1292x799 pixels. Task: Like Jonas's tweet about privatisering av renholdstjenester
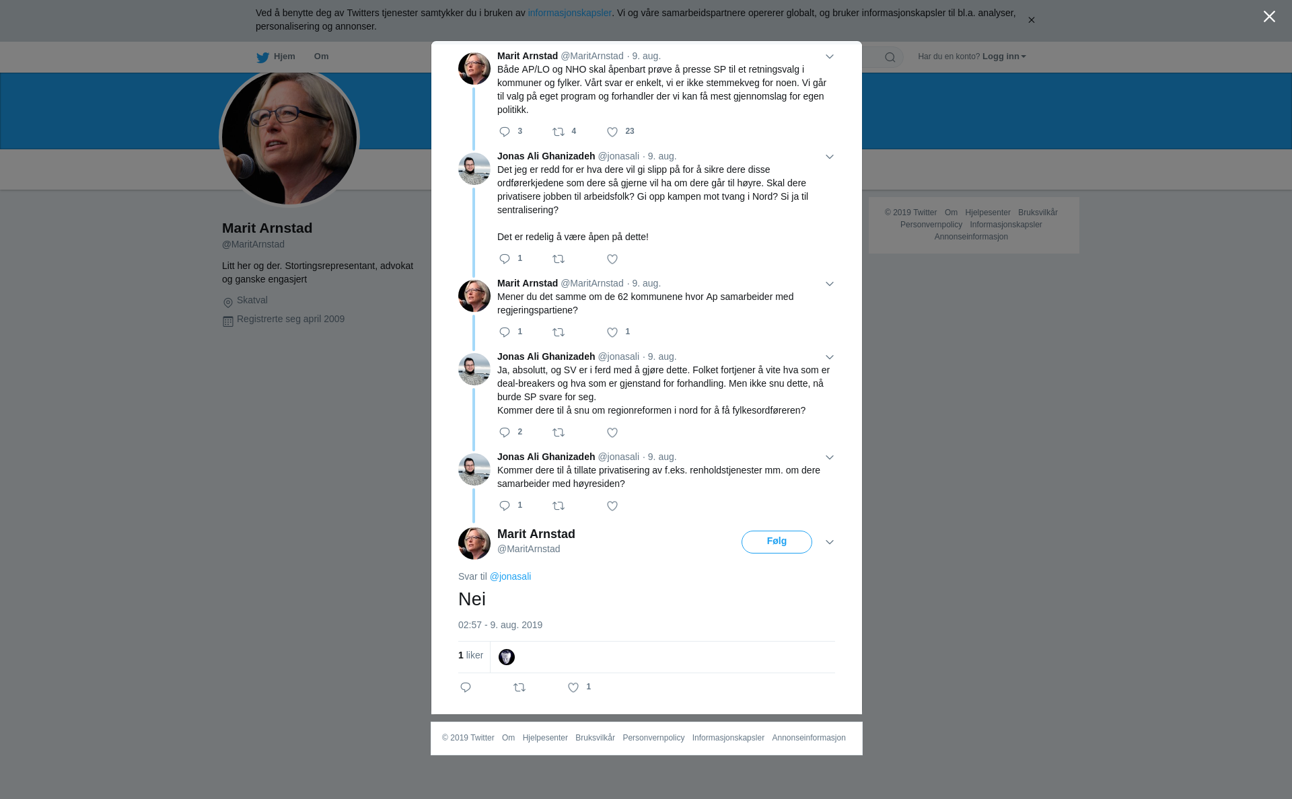[x=612, y=506]
